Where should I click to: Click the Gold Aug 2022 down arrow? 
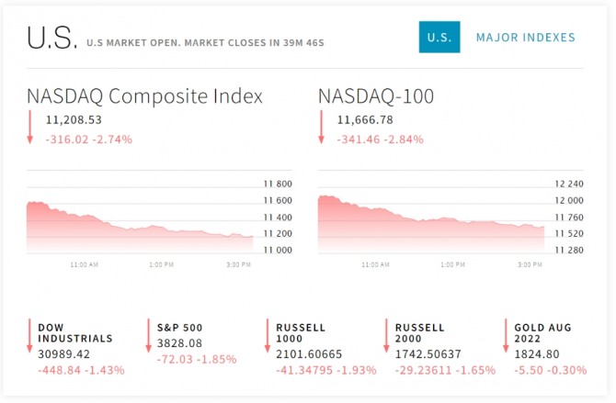[505, 336]
